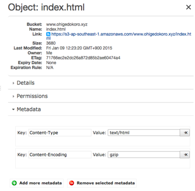The width and height of the screenshot is (195, 191).
Task: Click the Object: index.html heading
Action: (46, 7)
